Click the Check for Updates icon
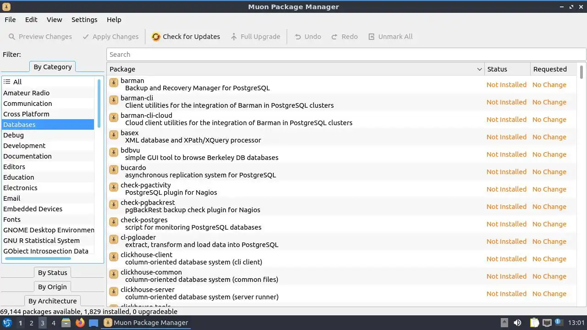 [x=156, y=37]
